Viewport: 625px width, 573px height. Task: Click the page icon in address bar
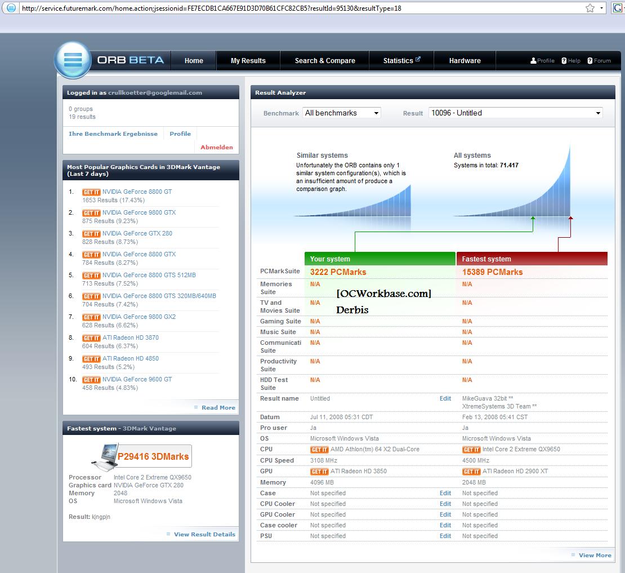(x=11, y=8)
